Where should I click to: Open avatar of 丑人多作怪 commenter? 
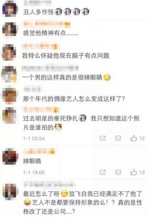(10, 10)
